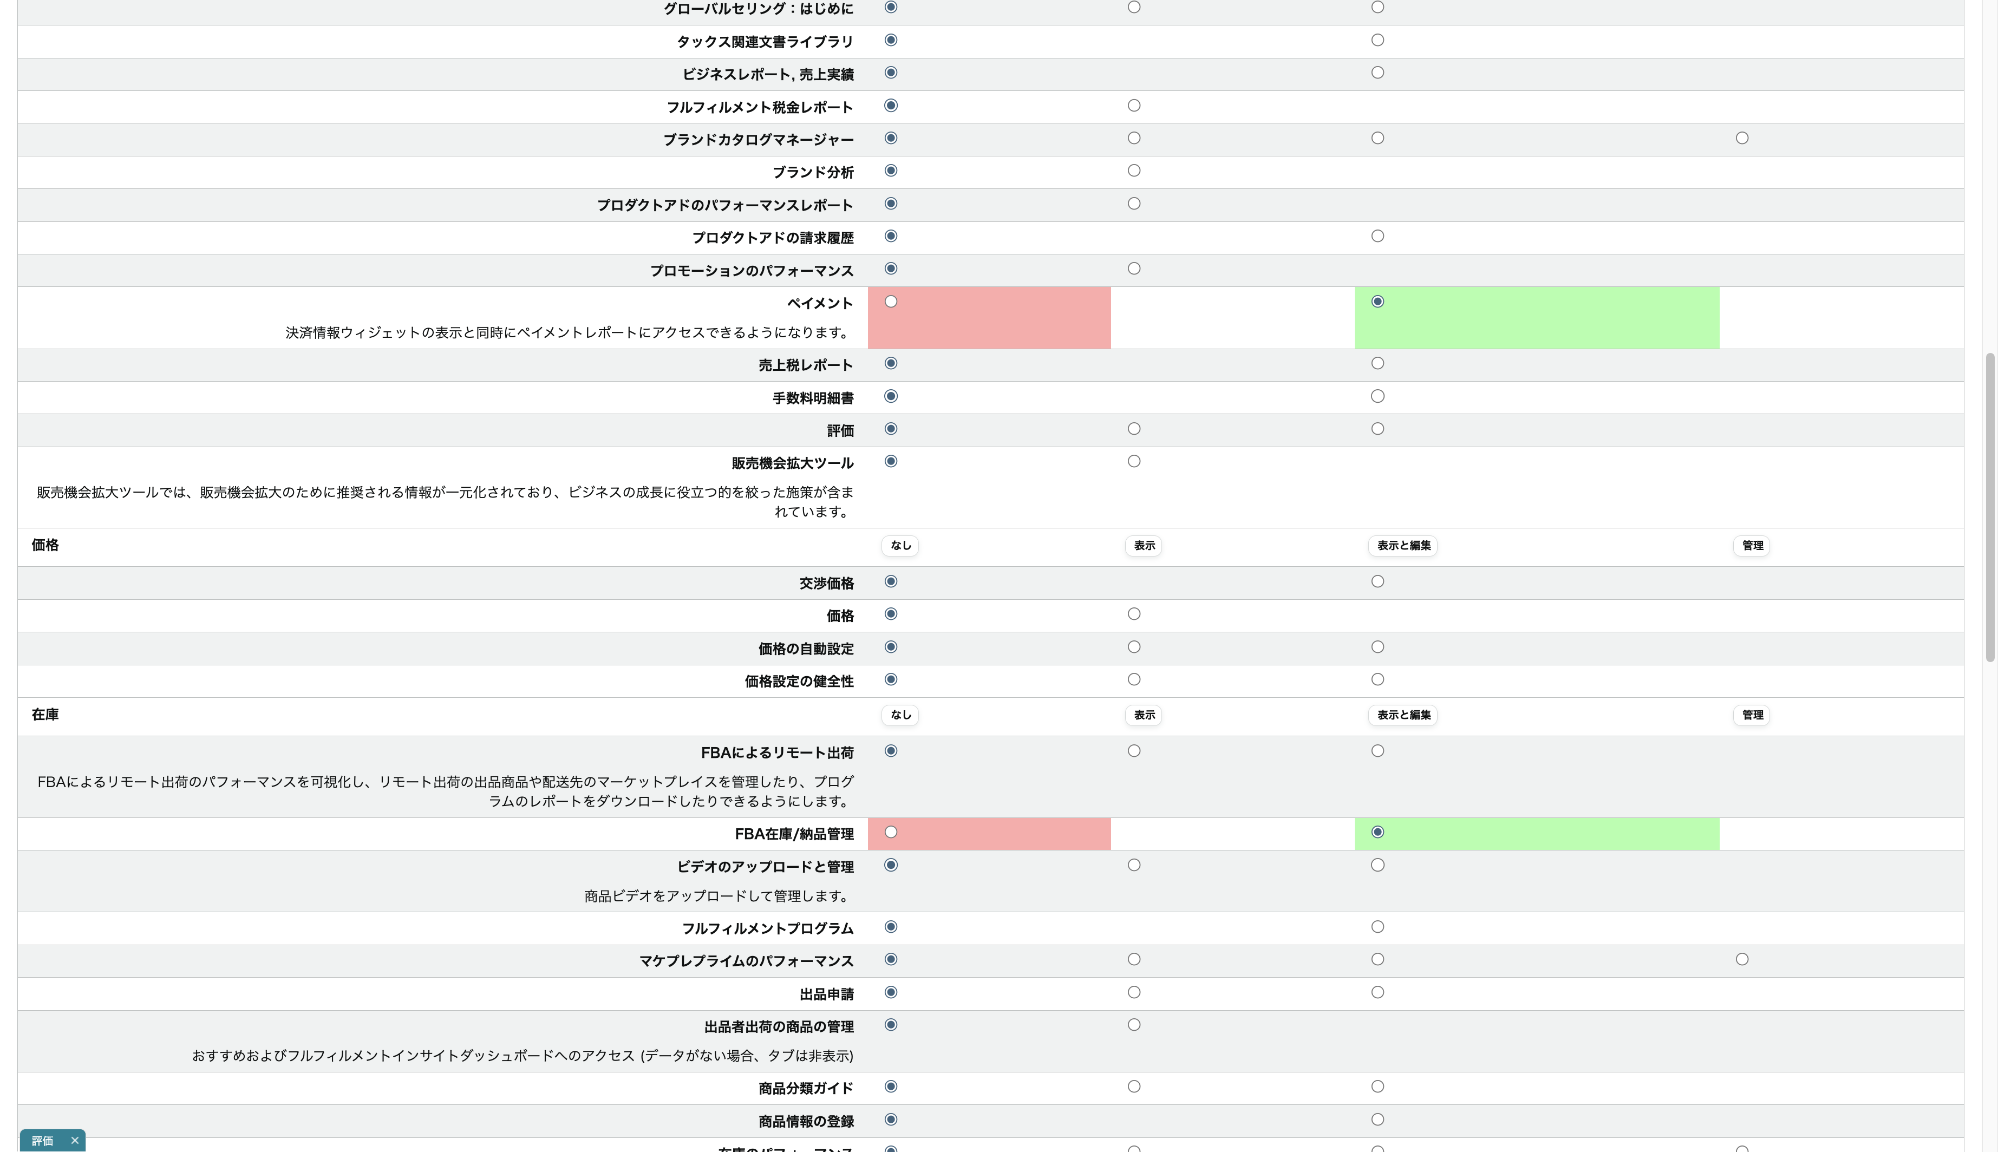Select 表示と編集 radio for ペイメント
The image size is (1998, 1152).
[1377, 302]
